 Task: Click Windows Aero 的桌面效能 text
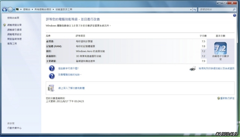coord(90,51)
